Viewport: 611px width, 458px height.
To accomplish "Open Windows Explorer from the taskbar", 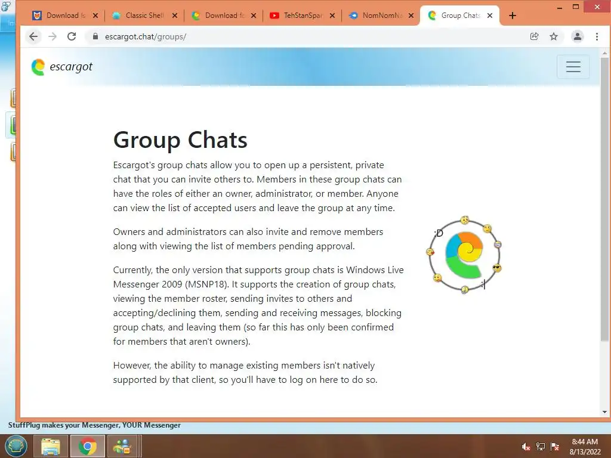I will tap(51, 446).
